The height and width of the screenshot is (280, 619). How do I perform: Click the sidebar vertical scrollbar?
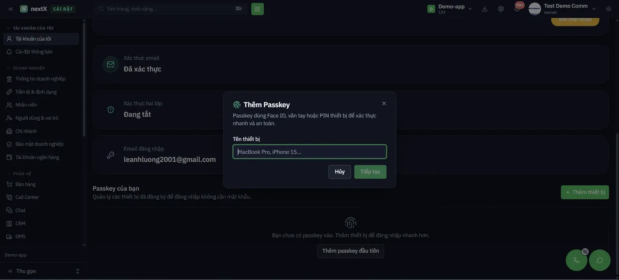pyautogui.click(x=84, y=78)
